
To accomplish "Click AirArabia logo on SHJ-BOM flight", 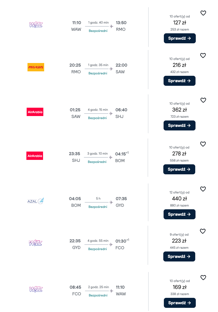I will [35, 156].
